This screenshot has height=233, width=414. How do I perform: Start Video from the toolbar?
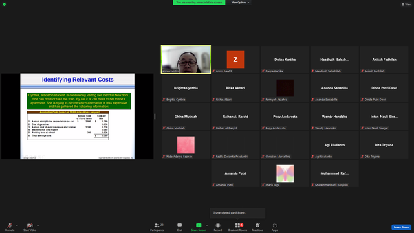tap(30, 227)
